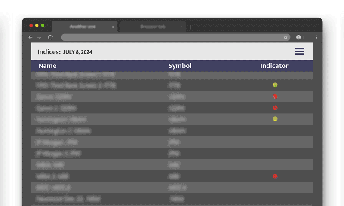Open the hamburger menu in Indices header

[x=299, y=51]
